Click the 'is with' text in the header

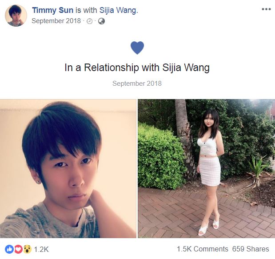click(x=86, y=10)
